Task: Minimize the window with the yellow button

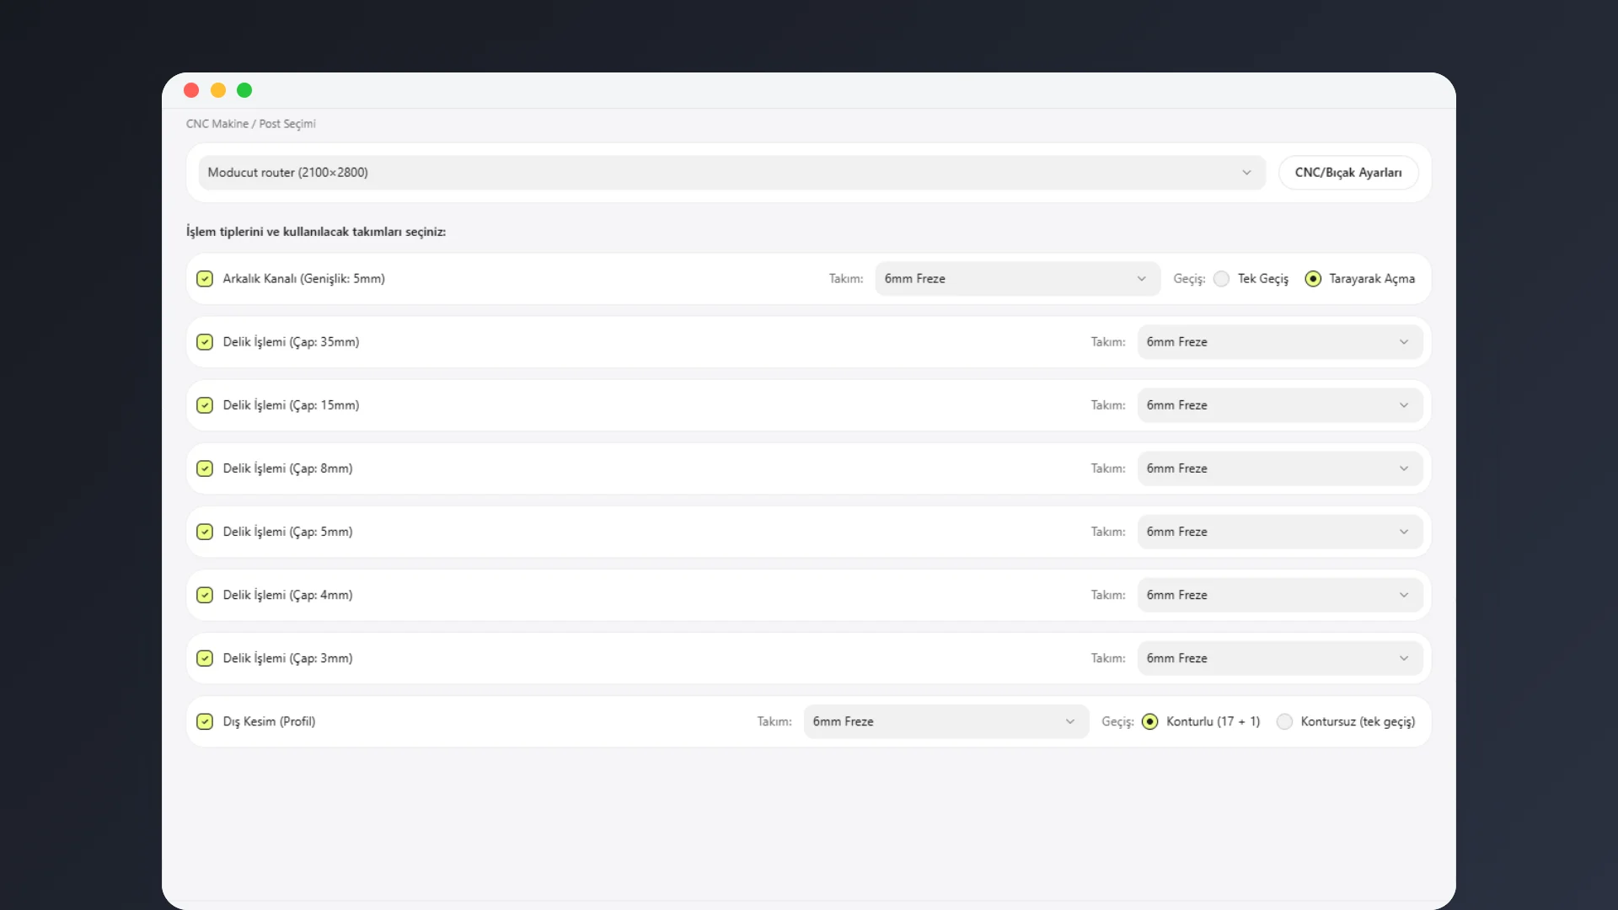Action: pos(218,90)
